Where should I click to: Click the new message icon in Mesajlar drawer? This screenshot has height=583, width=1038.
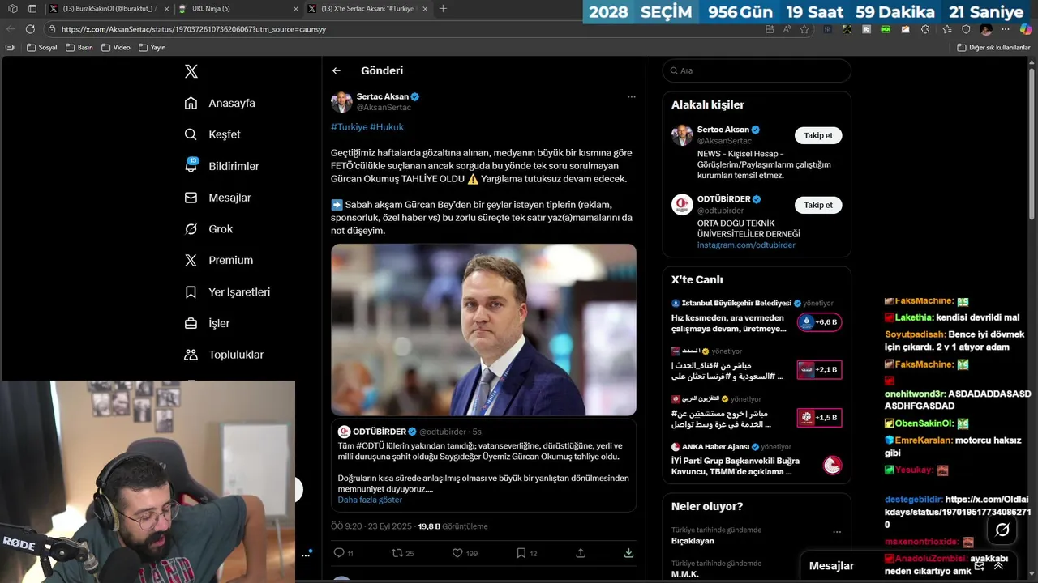click(979, 565)
